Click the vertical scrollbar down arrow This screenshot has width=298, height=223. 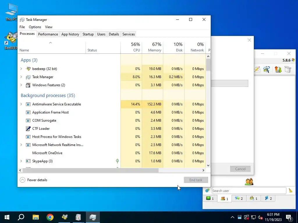point(208,165)
